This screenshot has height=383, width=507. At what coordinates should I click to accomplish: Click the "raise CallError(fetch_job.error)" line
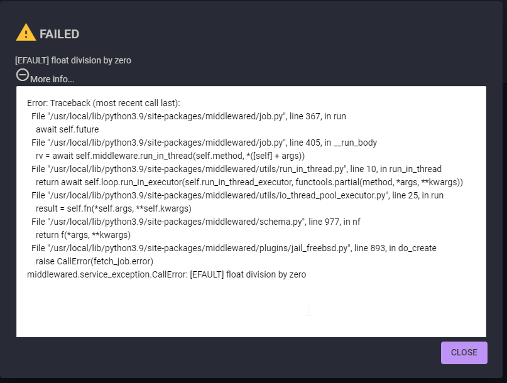coord(94,261)
